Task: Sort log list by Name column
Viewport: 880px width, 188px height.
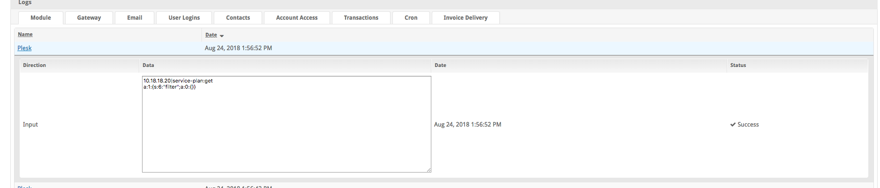Action: pos(25,34)
